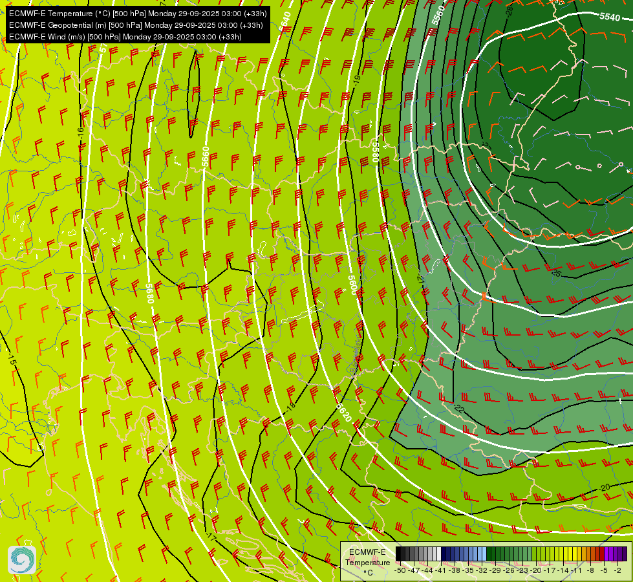Image resolution: width=633 pixels, height=582 pixels.
Task: Click the 5560 geopotential contour label
Action: pos(438,16)
